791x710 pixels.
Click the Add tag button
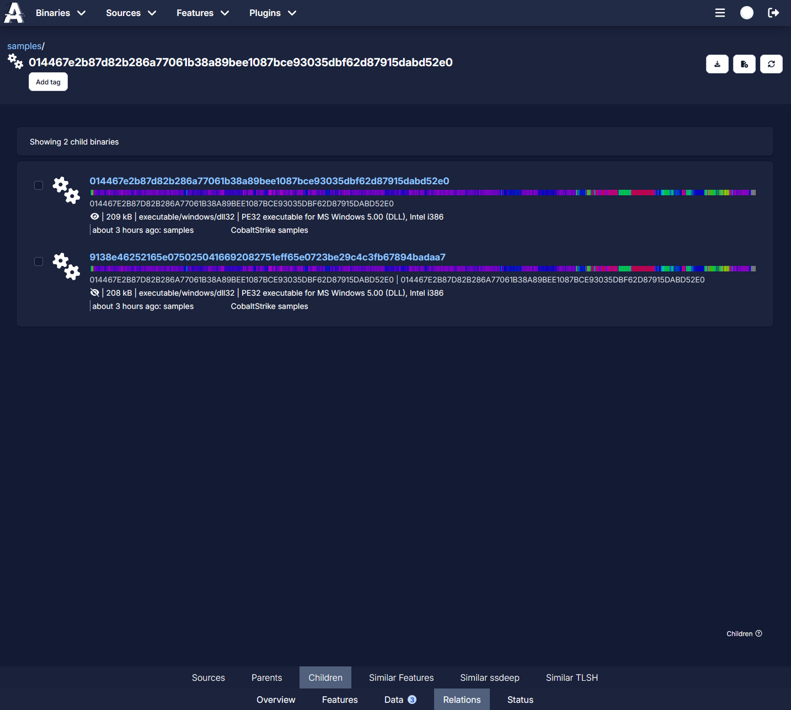pyautogui.click(x=48, y=82)
